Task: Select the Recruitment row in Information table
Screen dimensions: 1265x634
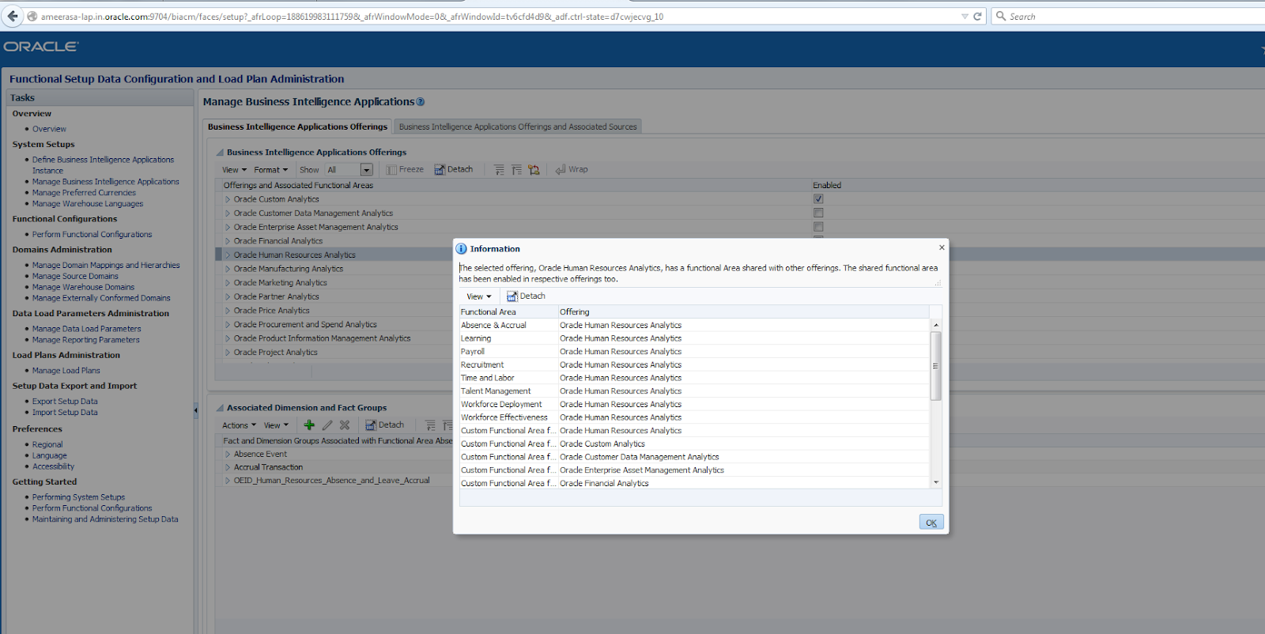Action: tap(695, 364)
